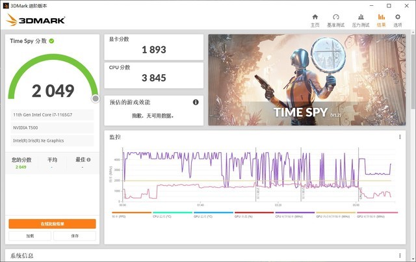Minimize the 3DMark window
This screenshot has width=416, height=262.
pyautogui.click(x=371, y=6)
